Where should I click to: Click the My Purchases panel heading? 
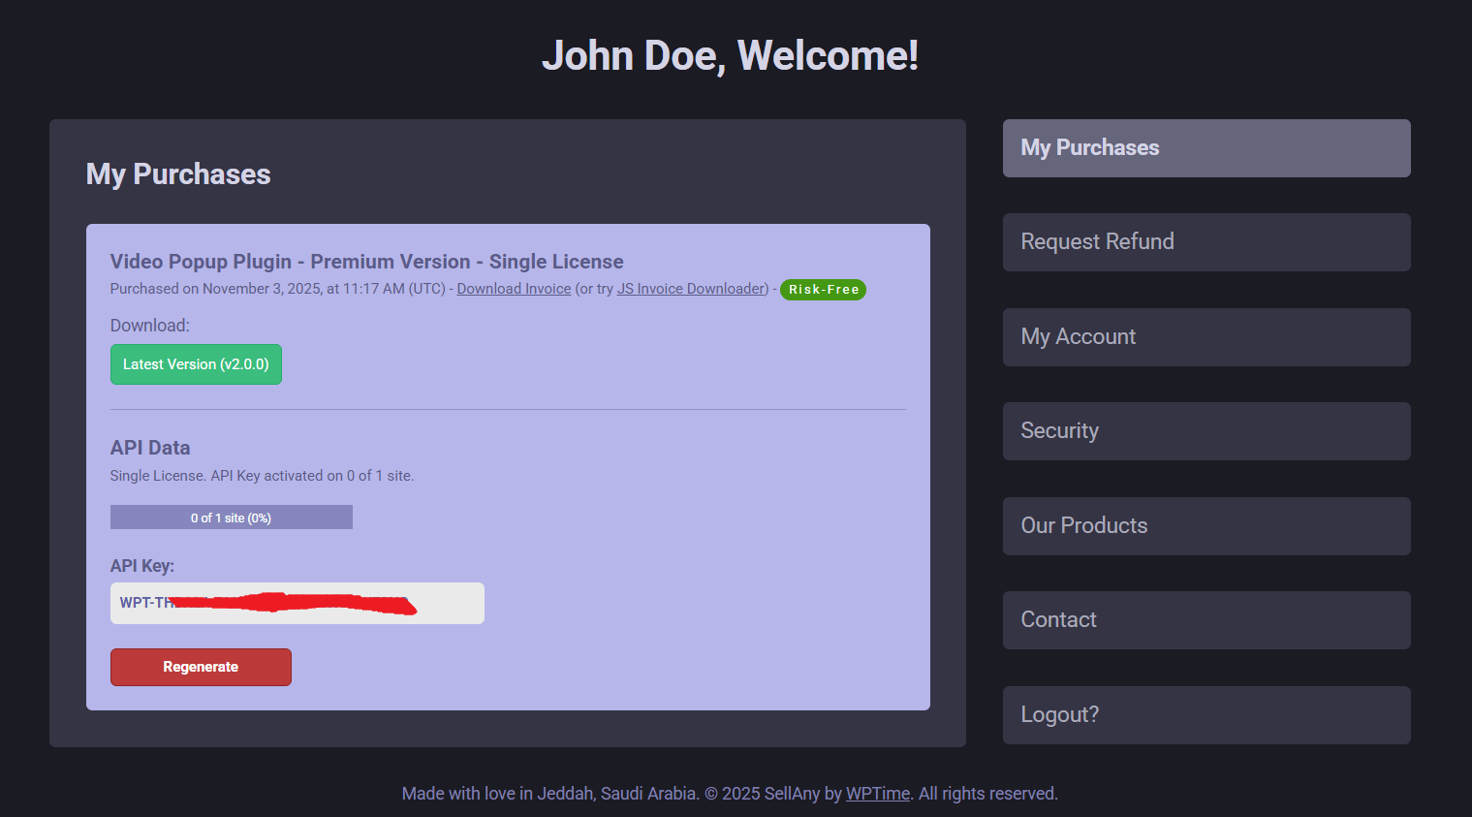[178, 174]
